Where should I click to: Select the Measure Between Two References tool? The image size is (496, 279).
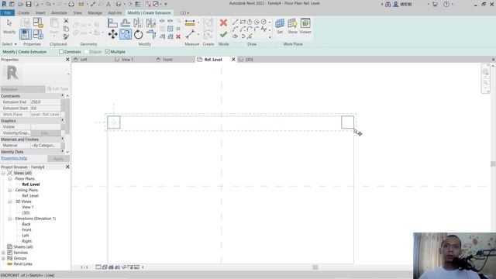click(x=190, y=34)
